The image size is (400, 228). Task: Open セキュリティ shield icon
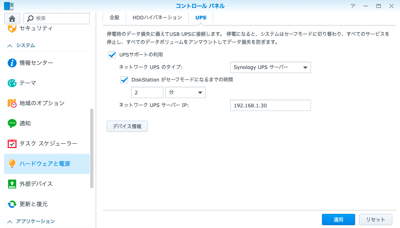click(x=12, y=28)
